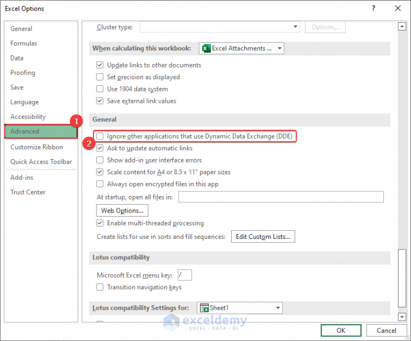Click the At startup open all files field
This screenshot has height=341, width=411.
(280, 197)
